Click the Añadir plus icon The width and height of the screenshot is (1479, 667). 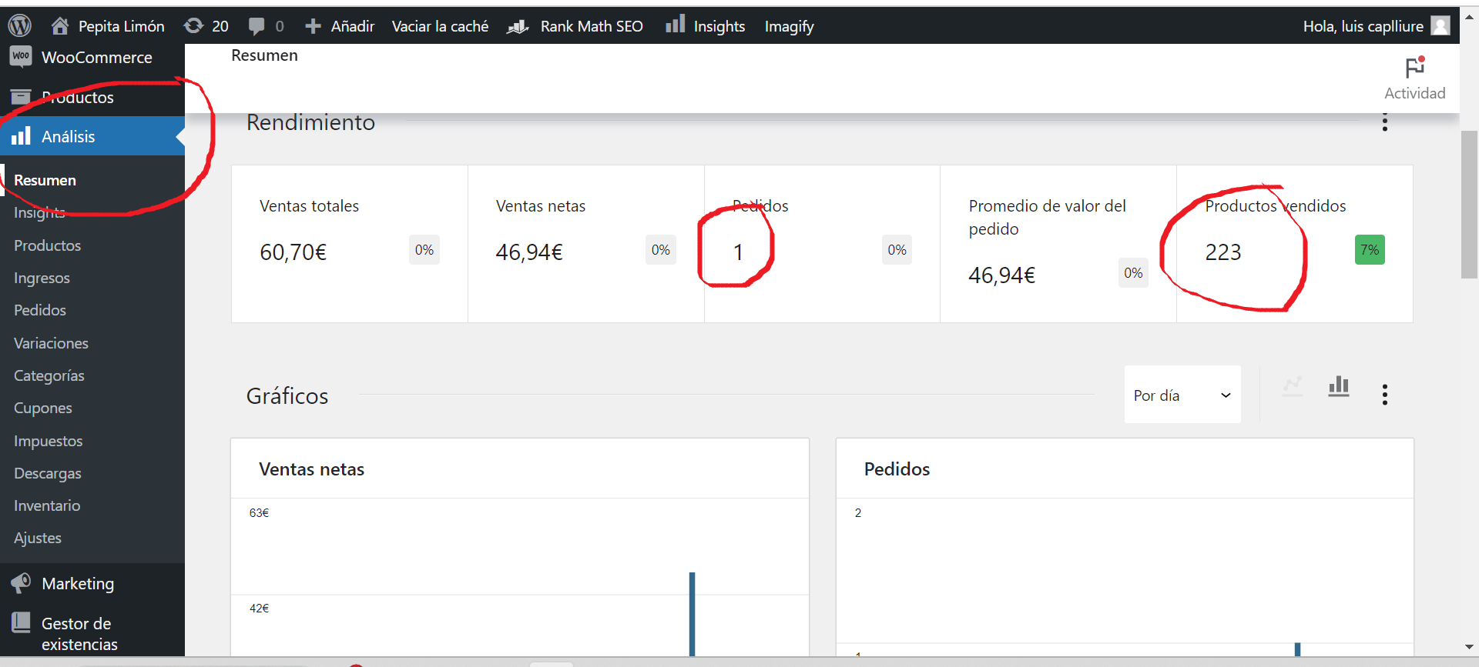pyautogui.click(x=313, y=26)
